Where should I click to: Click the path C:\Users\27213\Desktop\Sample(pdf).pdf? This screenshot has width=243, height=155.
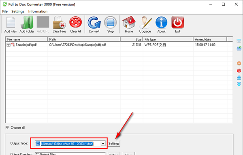(x=77, y=45)
